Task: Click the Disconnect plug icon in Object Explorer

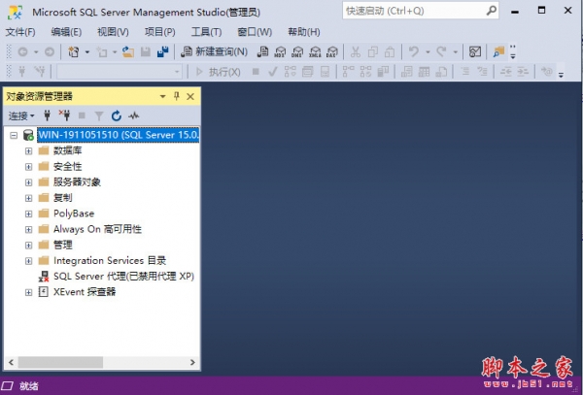Action: click(x=65, y=115)
